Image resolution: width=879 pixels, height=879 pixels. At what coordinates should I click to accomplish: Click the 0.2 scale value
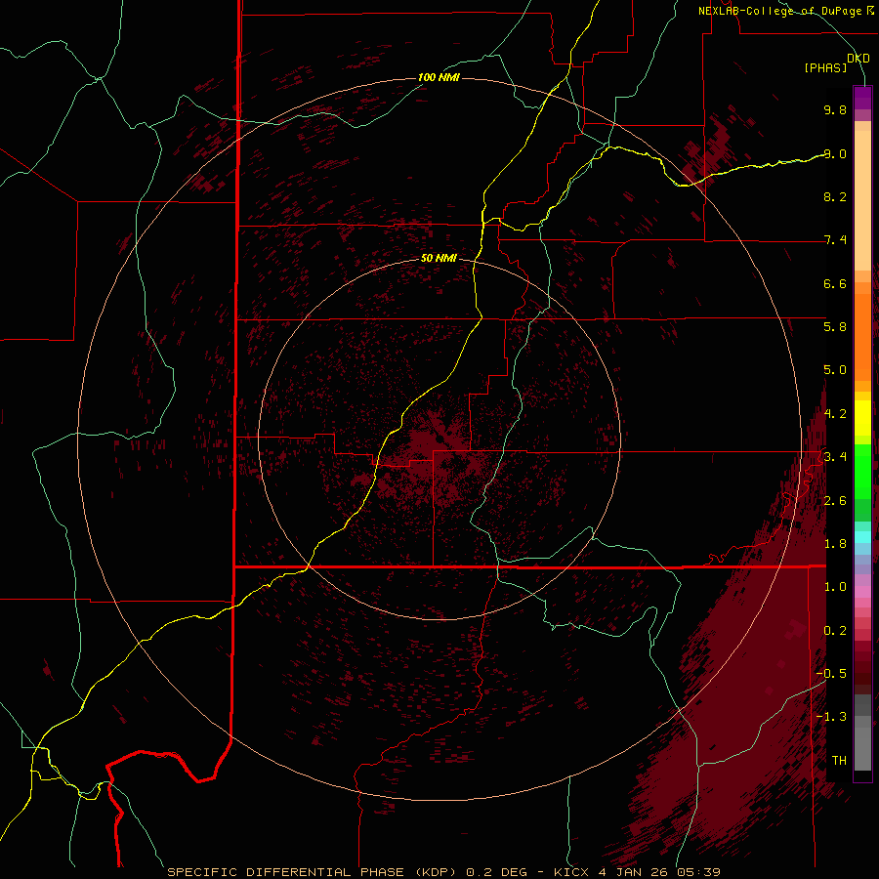pyautogui.click(x=835, y=631)
